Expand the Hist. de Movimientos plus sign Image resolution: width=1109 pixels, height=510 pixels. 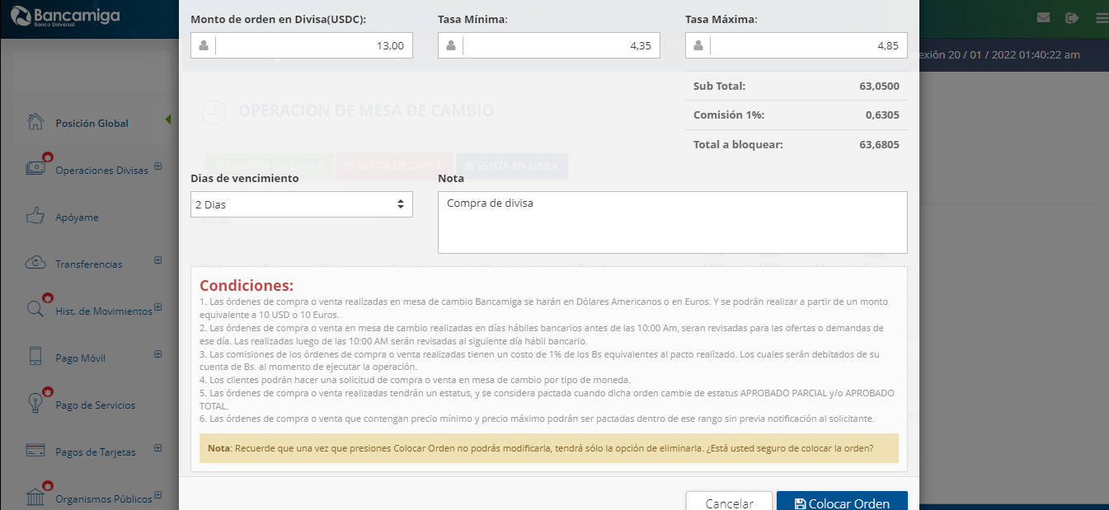[157, 307]
